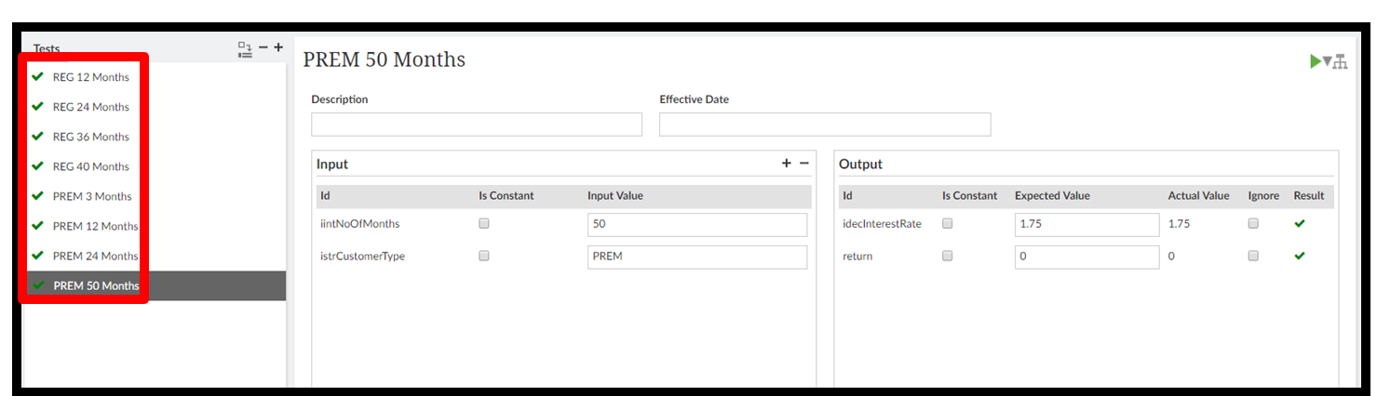Click the plus icon to add a test
The height and width of the screenshot is (396, 1377).
coord(278,46)
